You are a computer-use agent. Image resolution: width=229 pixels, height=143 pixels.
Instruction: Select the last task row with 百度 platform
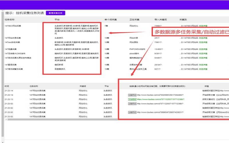coord(14,69)
